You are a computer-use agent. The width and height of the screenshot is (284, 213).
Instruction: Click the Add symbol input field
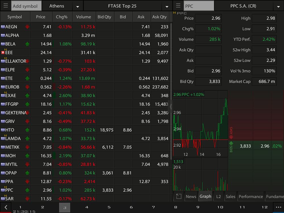[26, 6]
